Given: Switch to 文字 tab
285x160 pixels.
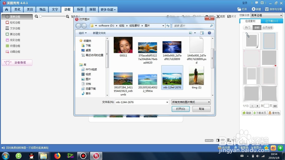Looking at the screenshot, I should click(55, 9).
